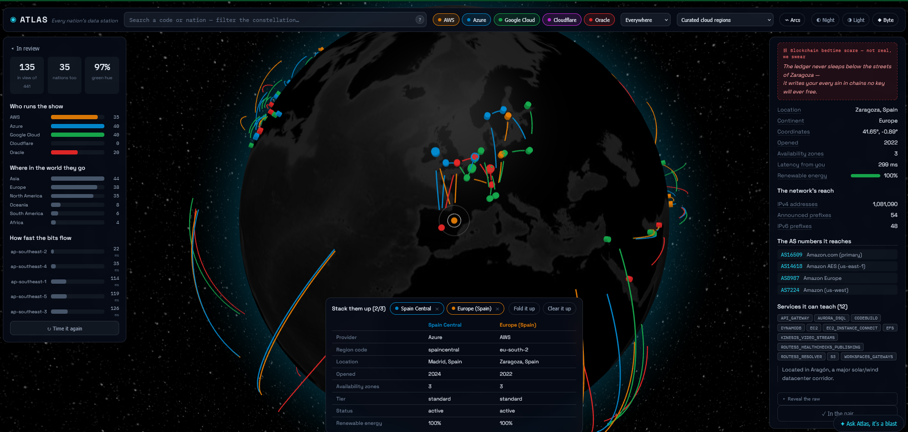Select the CODEBUILD service tag

coord(866,318)
